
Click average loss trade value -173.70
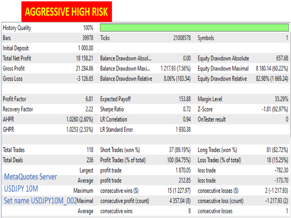[x=281, y=180]
